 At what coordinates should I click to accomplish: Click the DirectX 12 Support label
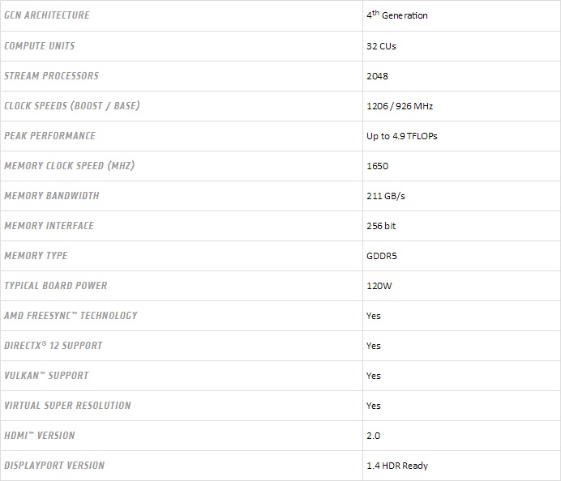54,346
